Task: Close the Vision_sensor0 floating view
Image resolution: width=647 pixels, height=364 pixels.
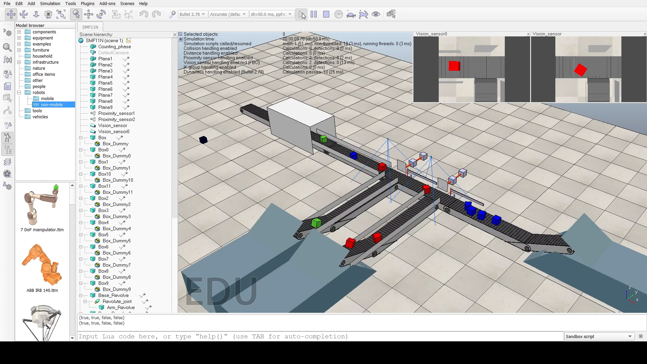Action: tap(528, 34)
